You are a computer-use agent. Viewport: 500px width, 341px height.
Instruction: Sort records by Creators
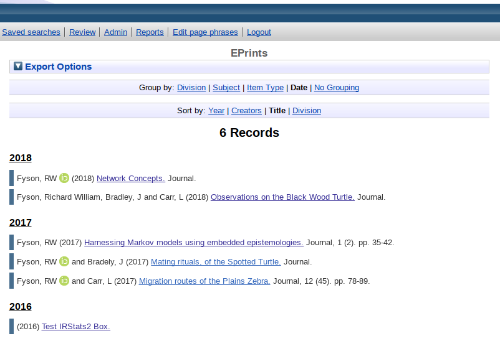[246, 111]
